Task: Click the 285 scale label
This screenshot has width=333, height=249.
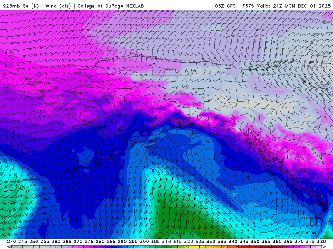Action: tap(111, 242)
